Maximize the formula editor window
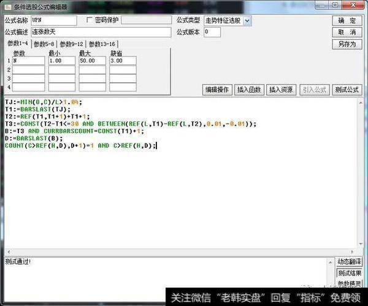Image resolution: width=368 pixels, height=306 pixels. 335,5
